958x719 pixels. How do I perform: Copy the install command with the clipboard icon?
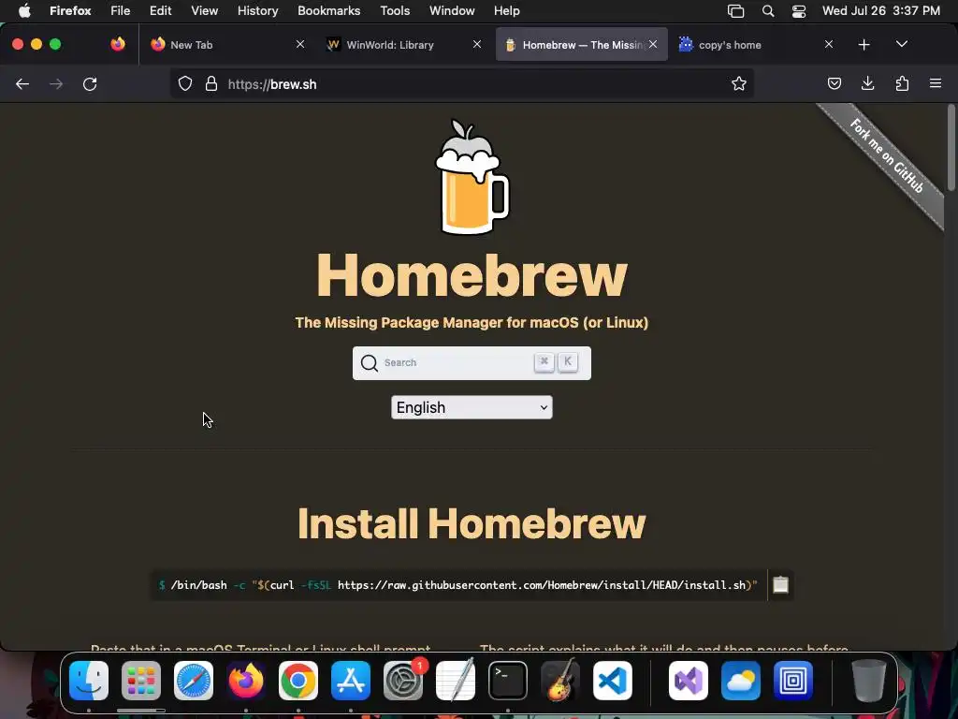pyautogui.click(x=780, y=585)
